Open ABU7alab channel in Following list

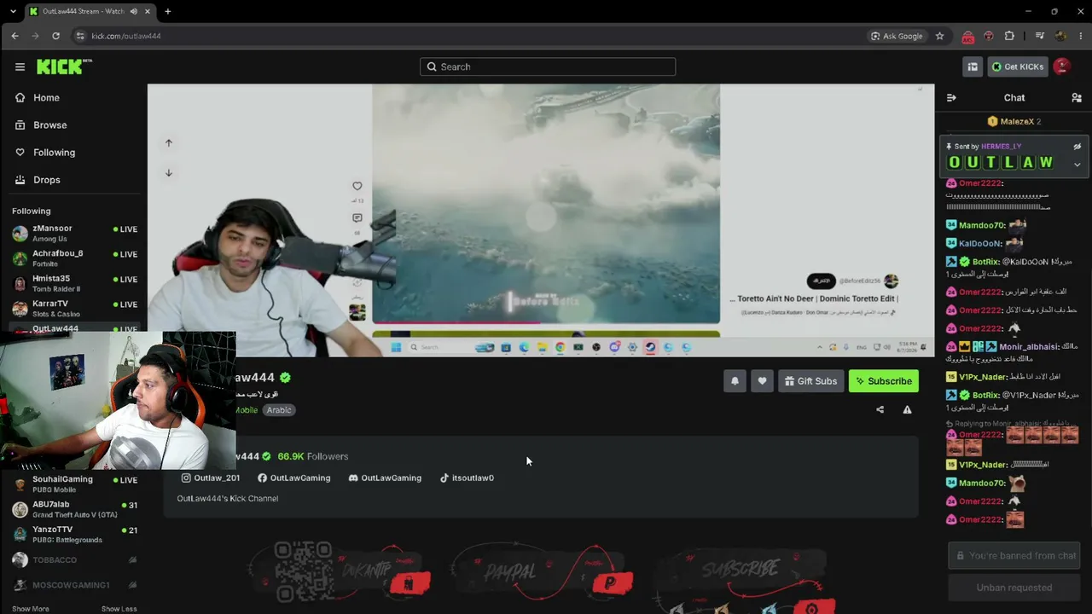pos(74,509)
